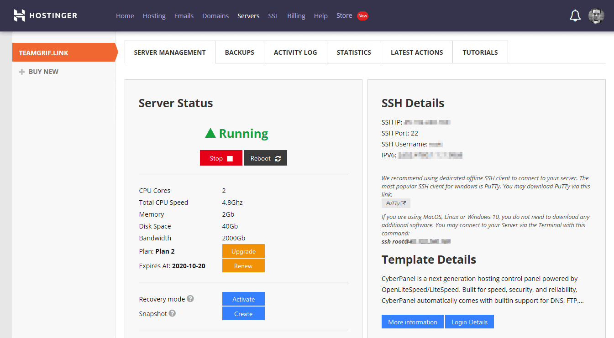The width and height of the screenshot is (614, 338).
Task: Open the Billing section
Action: pos(296,16)
